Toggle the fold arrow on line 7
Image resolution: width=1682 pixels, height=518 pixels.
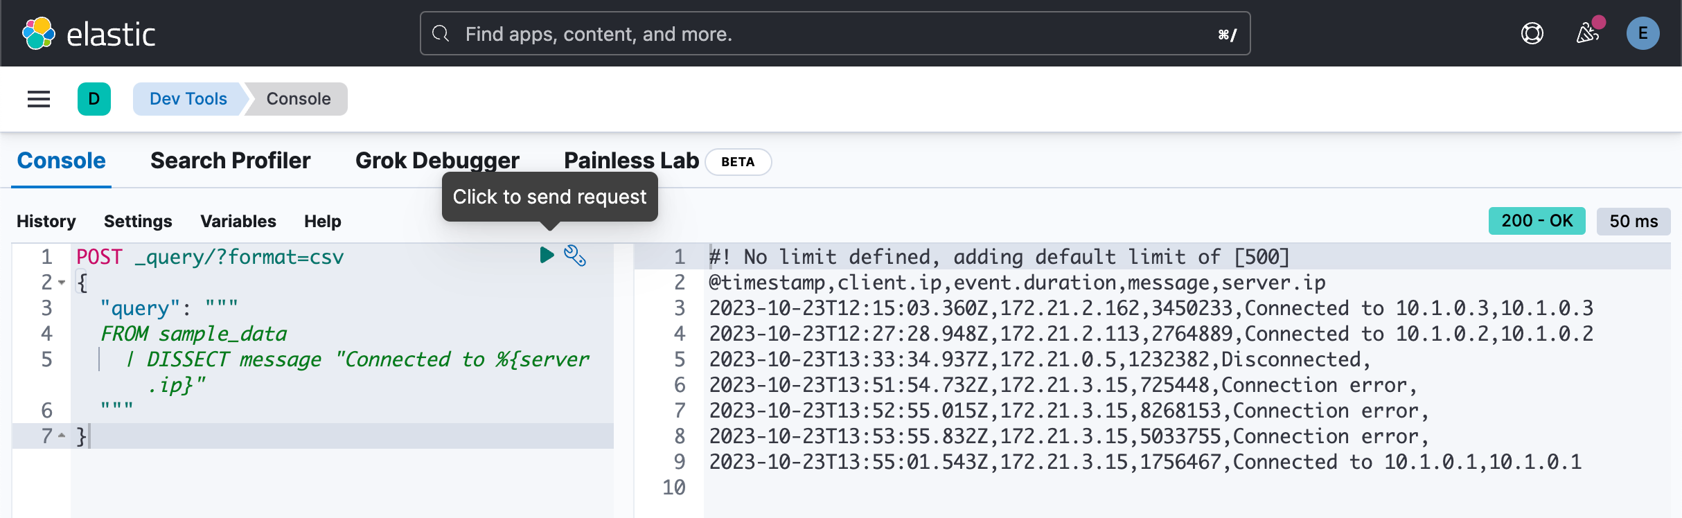[62, 436]
